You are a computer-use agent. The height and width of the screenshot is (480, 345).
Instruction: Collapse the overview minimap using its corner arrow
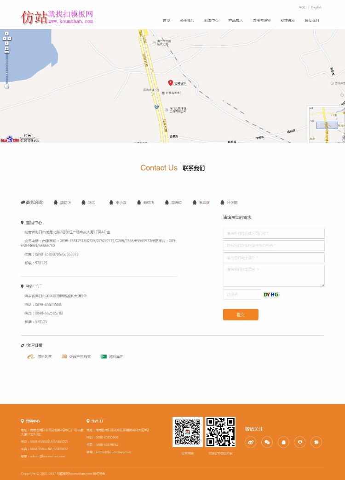[x=343, y=141]
